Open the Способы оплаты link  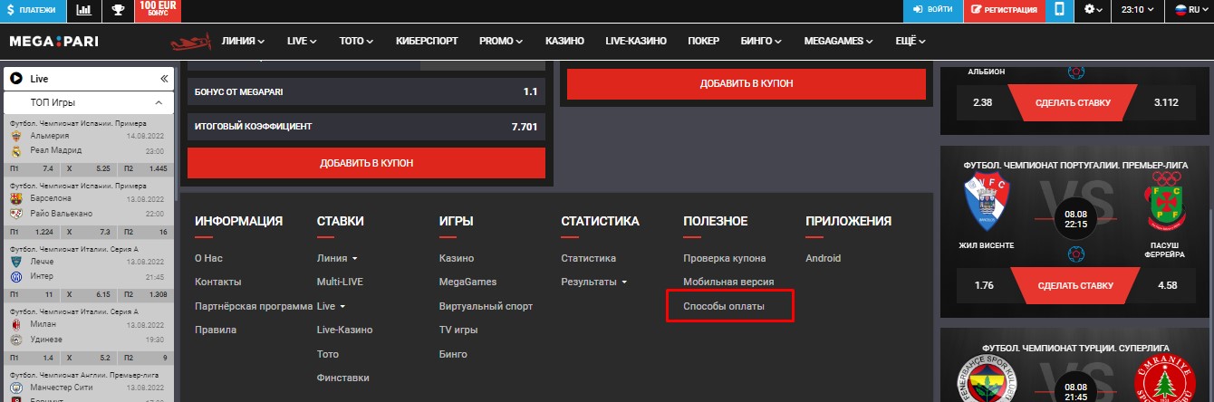(x=724, y=306)
